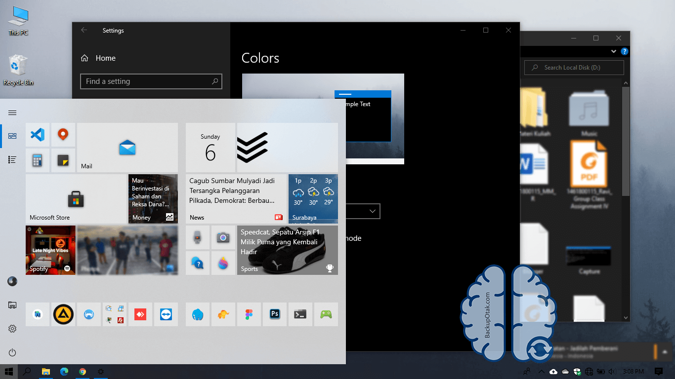Show hidden system tray icons
This screenshot has height=379, width=675.
[542, 372]
